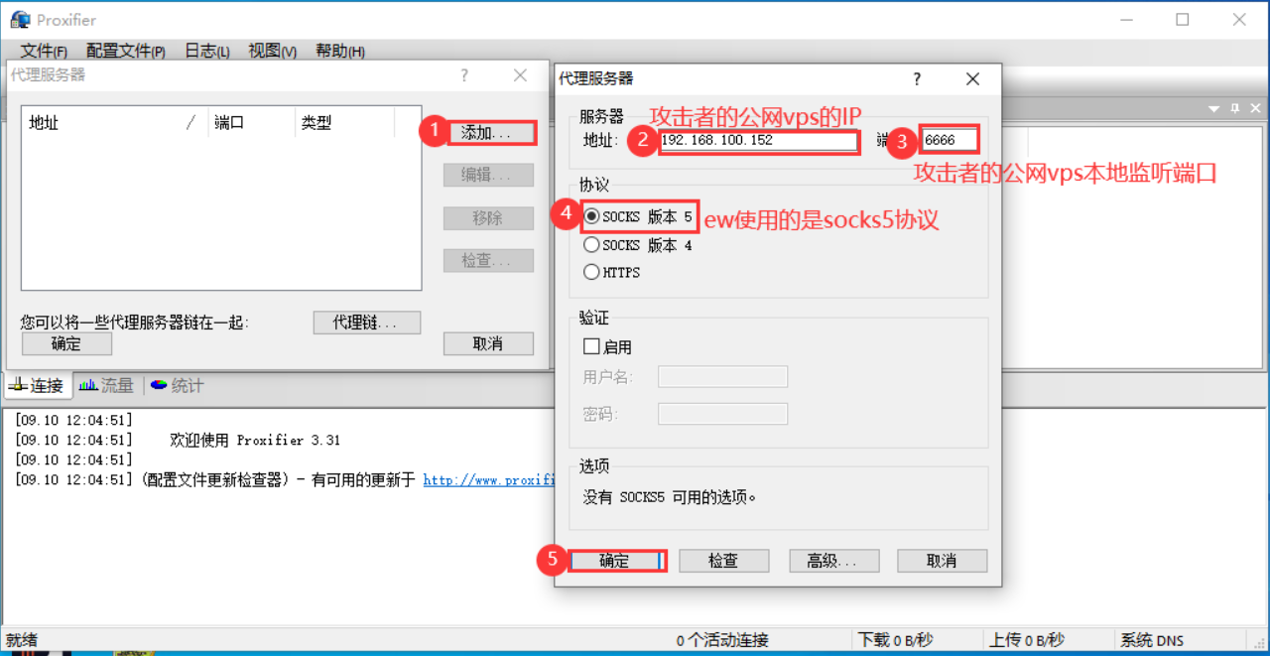
Task: Open the 统计 statistics tab
Action: pyautogui.click(x=177, y=385)
